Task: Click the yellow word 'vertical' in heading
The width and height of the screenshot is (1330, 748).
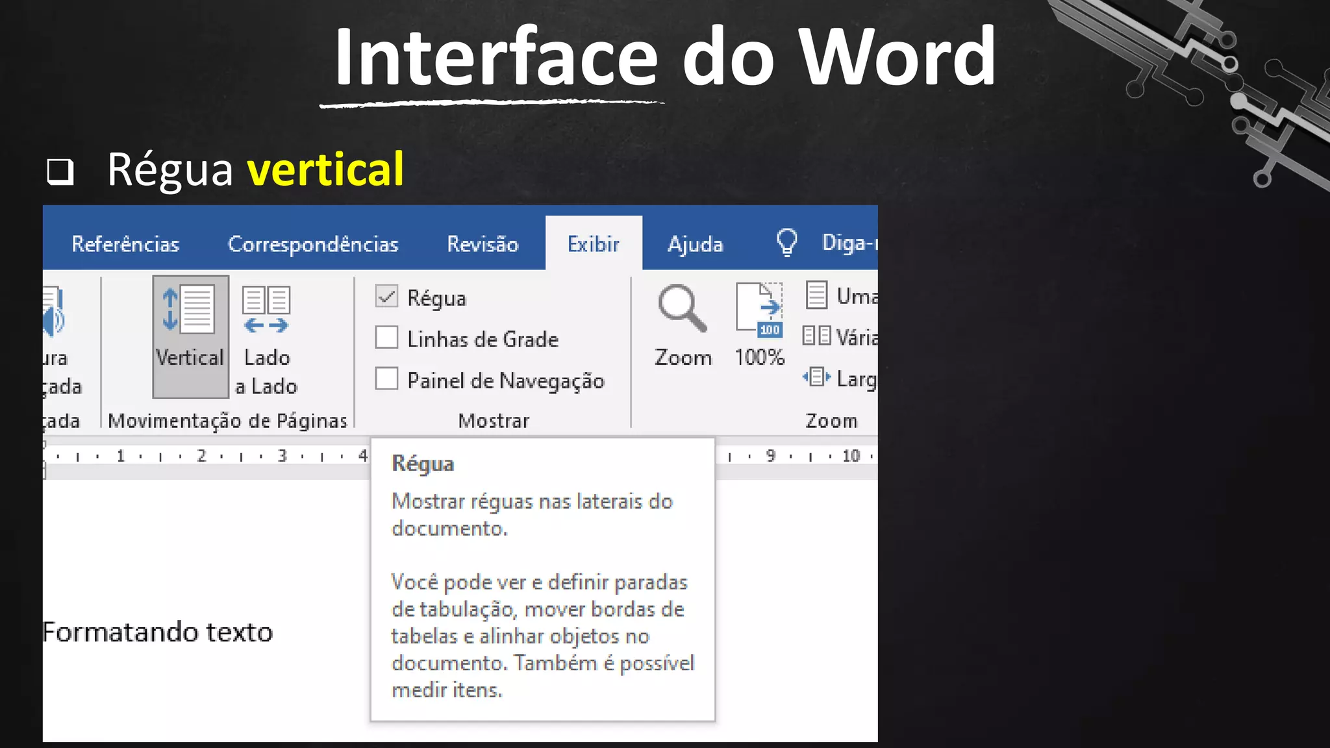Action: pyautogui.click(x=325, y=169)
